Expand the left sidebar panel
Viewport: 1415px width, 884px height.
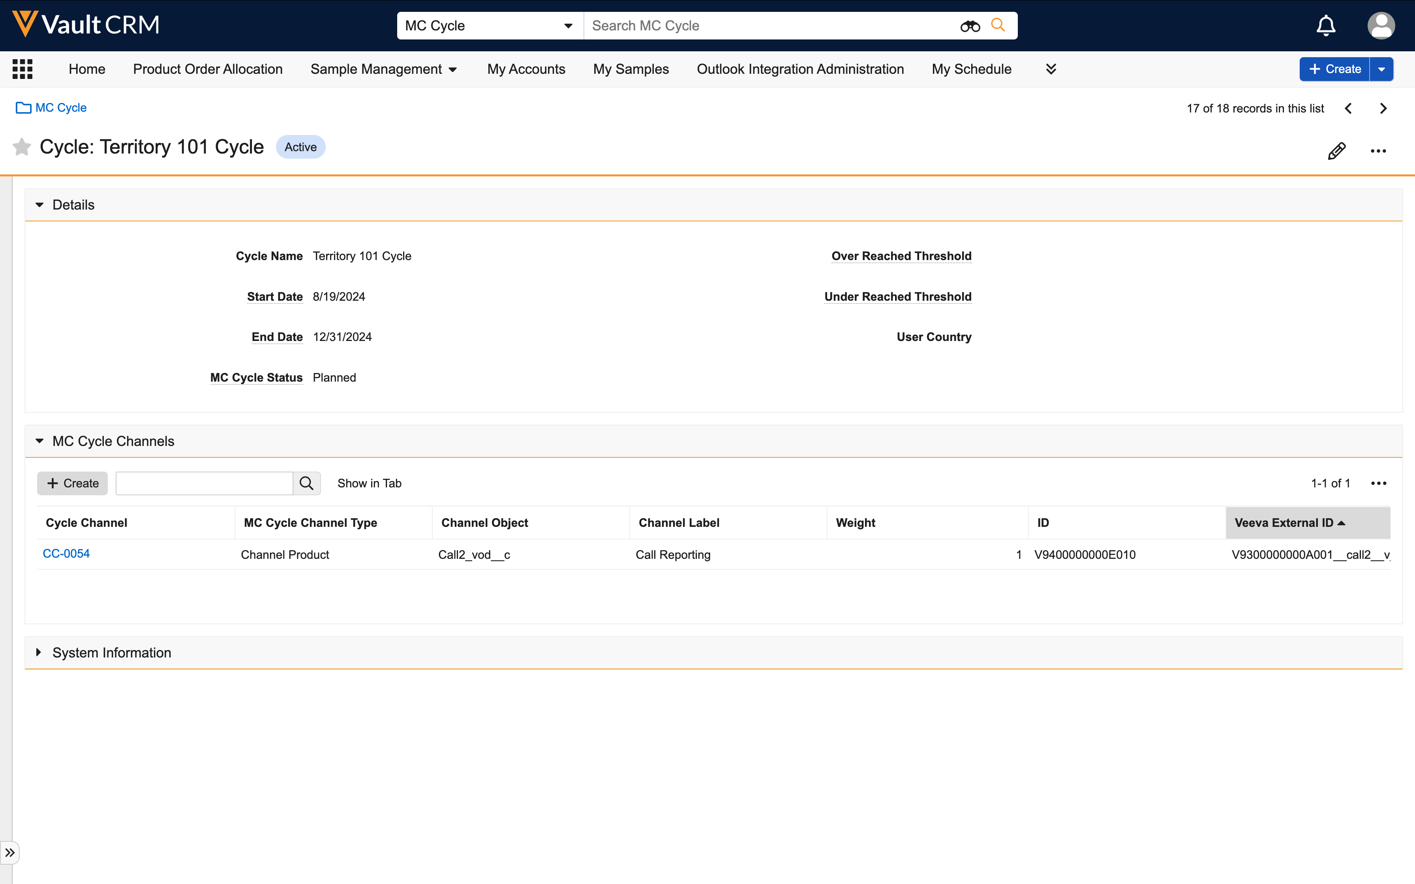[x=10, y=852]
